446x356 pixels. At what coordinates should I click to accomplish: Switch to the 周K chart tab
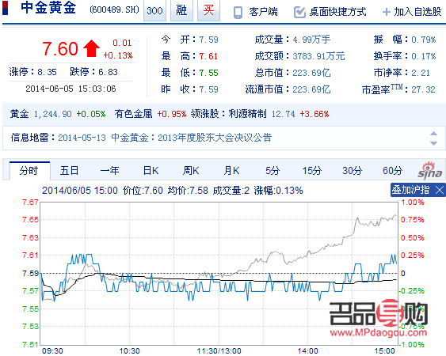point(191,171)
